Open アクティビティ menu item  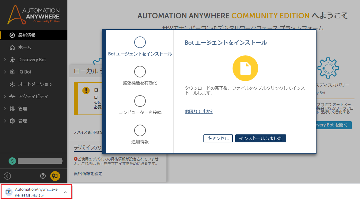(34, 96)
